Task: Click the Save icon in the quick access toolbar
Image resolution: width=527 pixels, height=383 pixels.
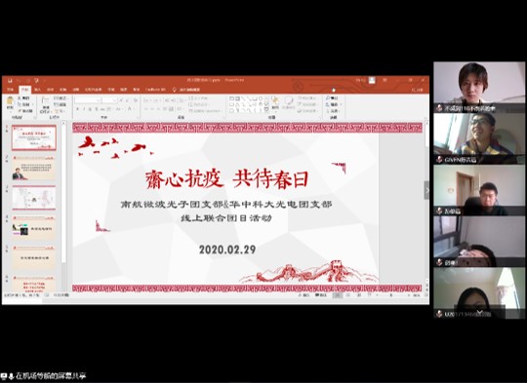Action: (x=10, y=81)
